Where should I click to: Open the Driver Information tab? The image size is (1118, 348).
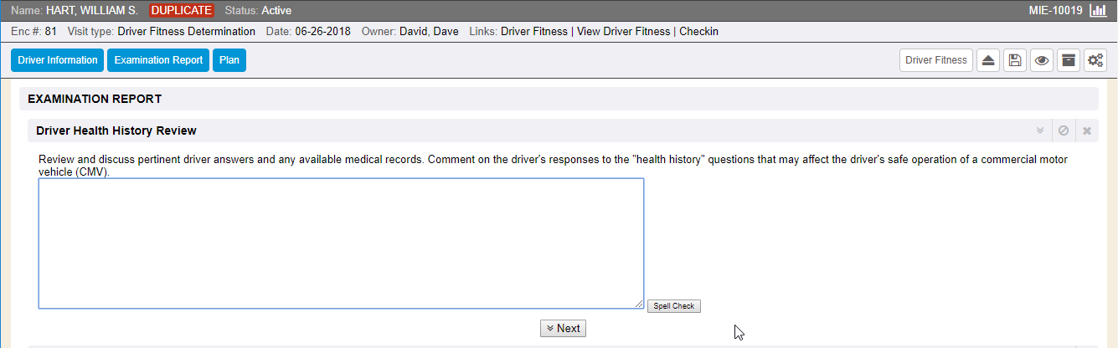(58, 60)
